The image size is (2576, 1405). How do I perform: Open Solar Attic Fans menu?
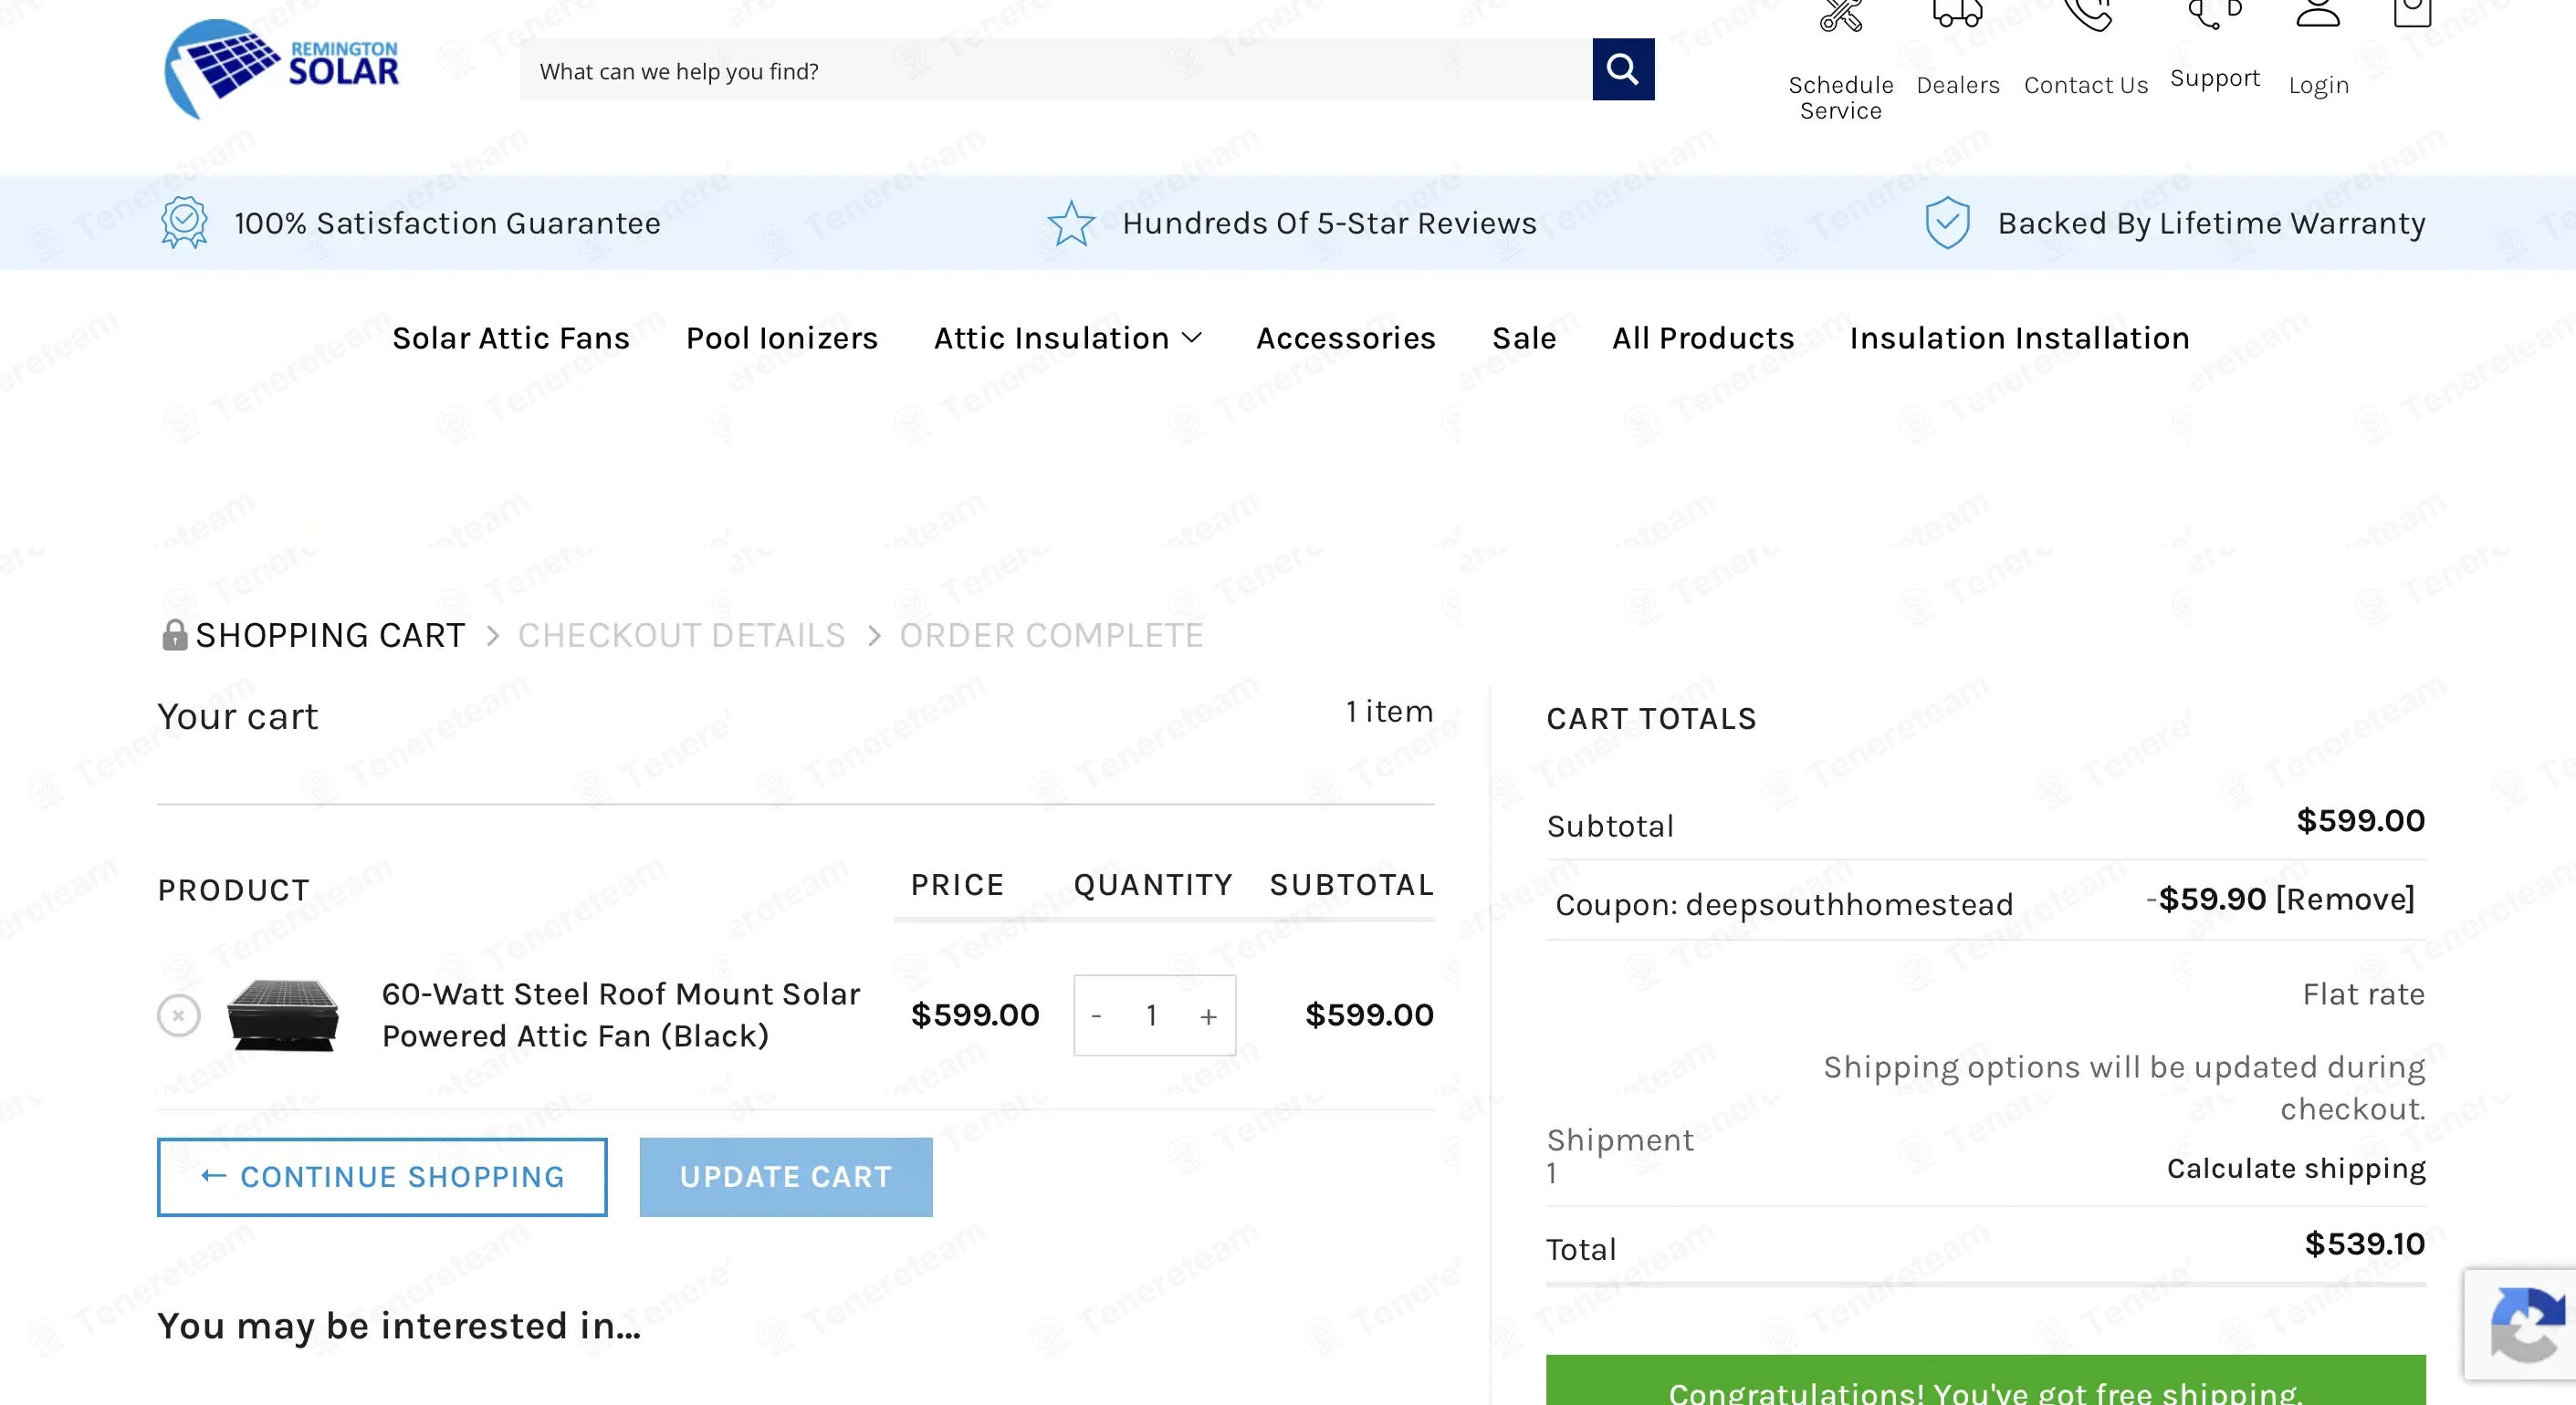click(511, 338)
